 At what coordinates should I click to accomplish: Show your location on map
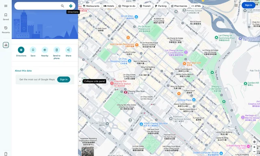pyautogui.click(x=254, y=142)
